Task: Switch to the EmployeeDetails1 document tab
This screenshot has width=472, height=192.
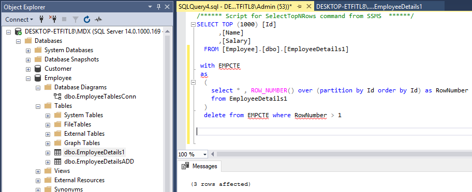Action: point(368,6)
